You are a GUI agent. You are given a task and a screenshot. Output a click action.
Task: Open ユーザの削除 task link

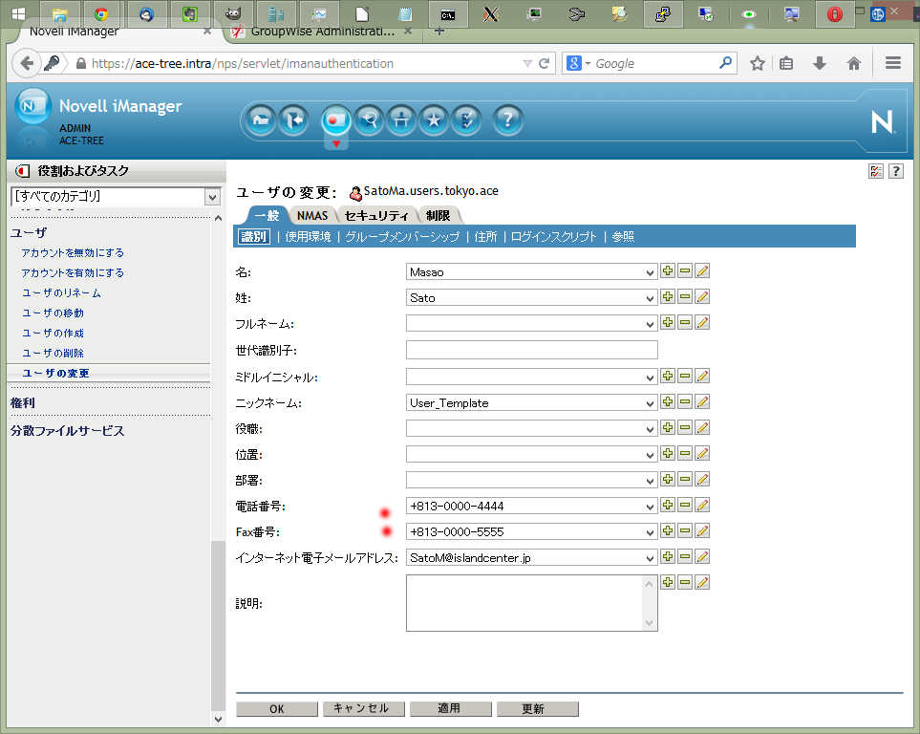click(x=53, y=353)
